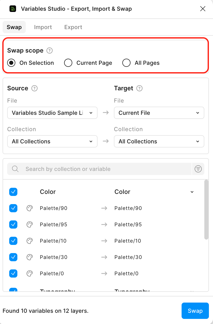Click the palette icon for Palette/0
The image size is (213, 324).
click(x=30, y=273)
